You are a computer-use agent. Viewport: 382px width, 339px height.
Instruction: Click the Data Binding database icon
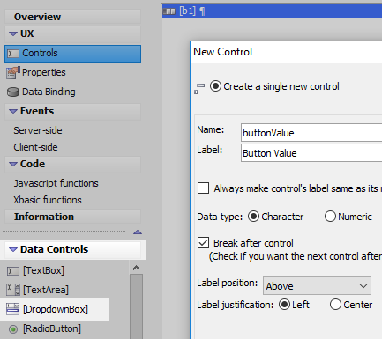(13, 92)
